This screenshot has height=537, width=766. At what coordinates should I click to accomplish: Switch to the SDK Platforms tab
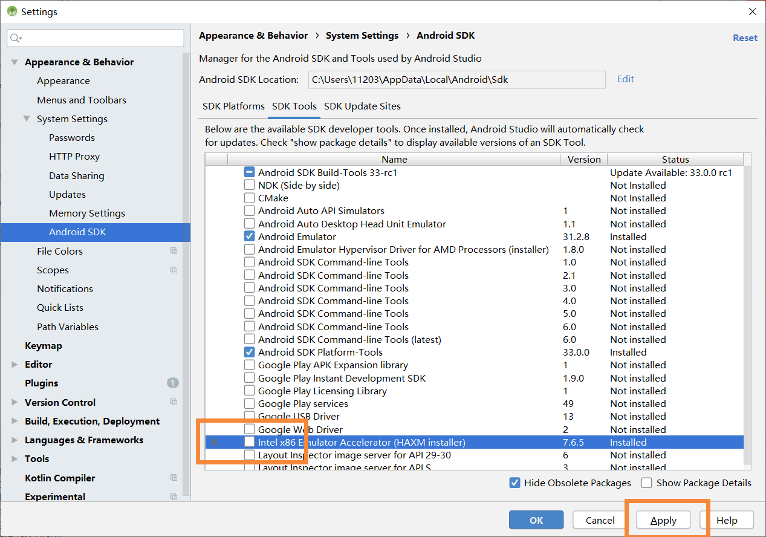tap(233, 106)
